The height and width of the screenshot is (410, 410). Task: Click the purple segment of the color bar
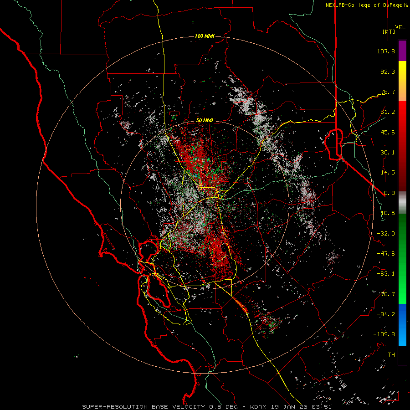(402, 51)
